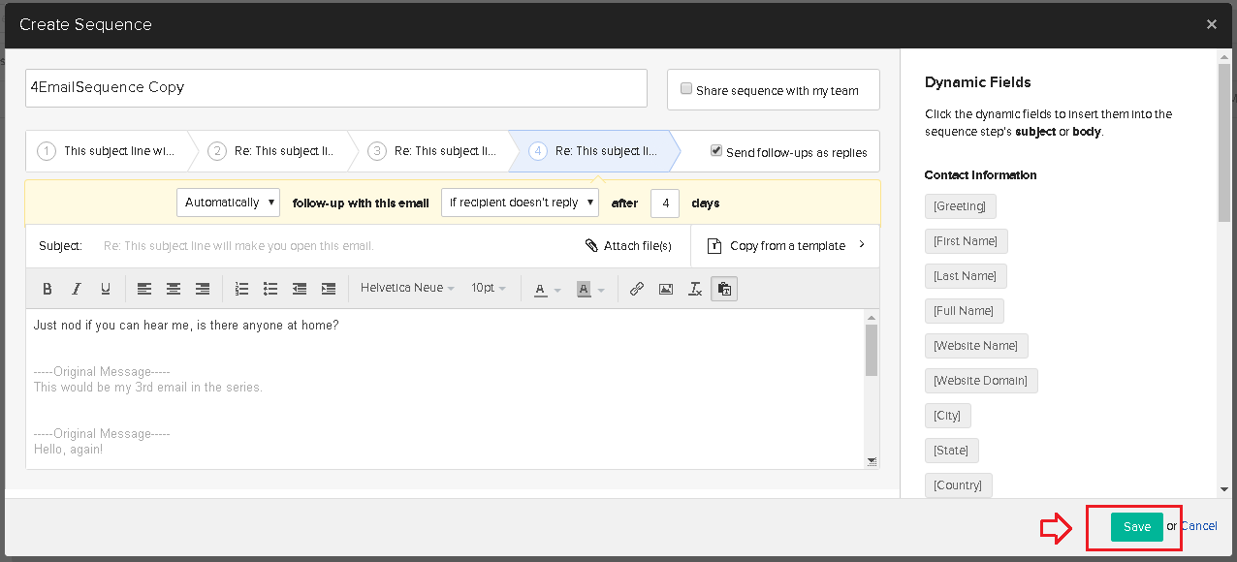Insert the [Full Name] dynamic field
This screenshot has height=562, width=1237.
(x=964, y=311)
